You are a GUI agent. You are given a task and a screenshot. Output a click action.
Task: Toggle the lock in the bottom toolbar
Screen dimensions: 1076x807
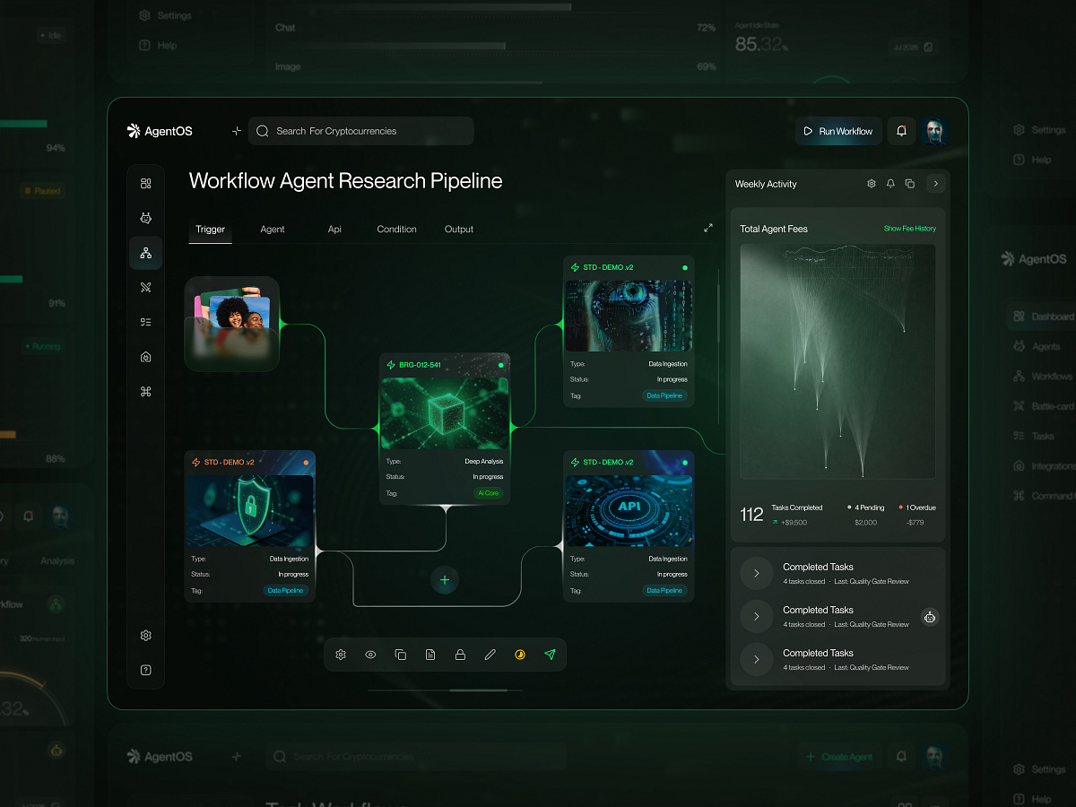(x=460, y=655)
